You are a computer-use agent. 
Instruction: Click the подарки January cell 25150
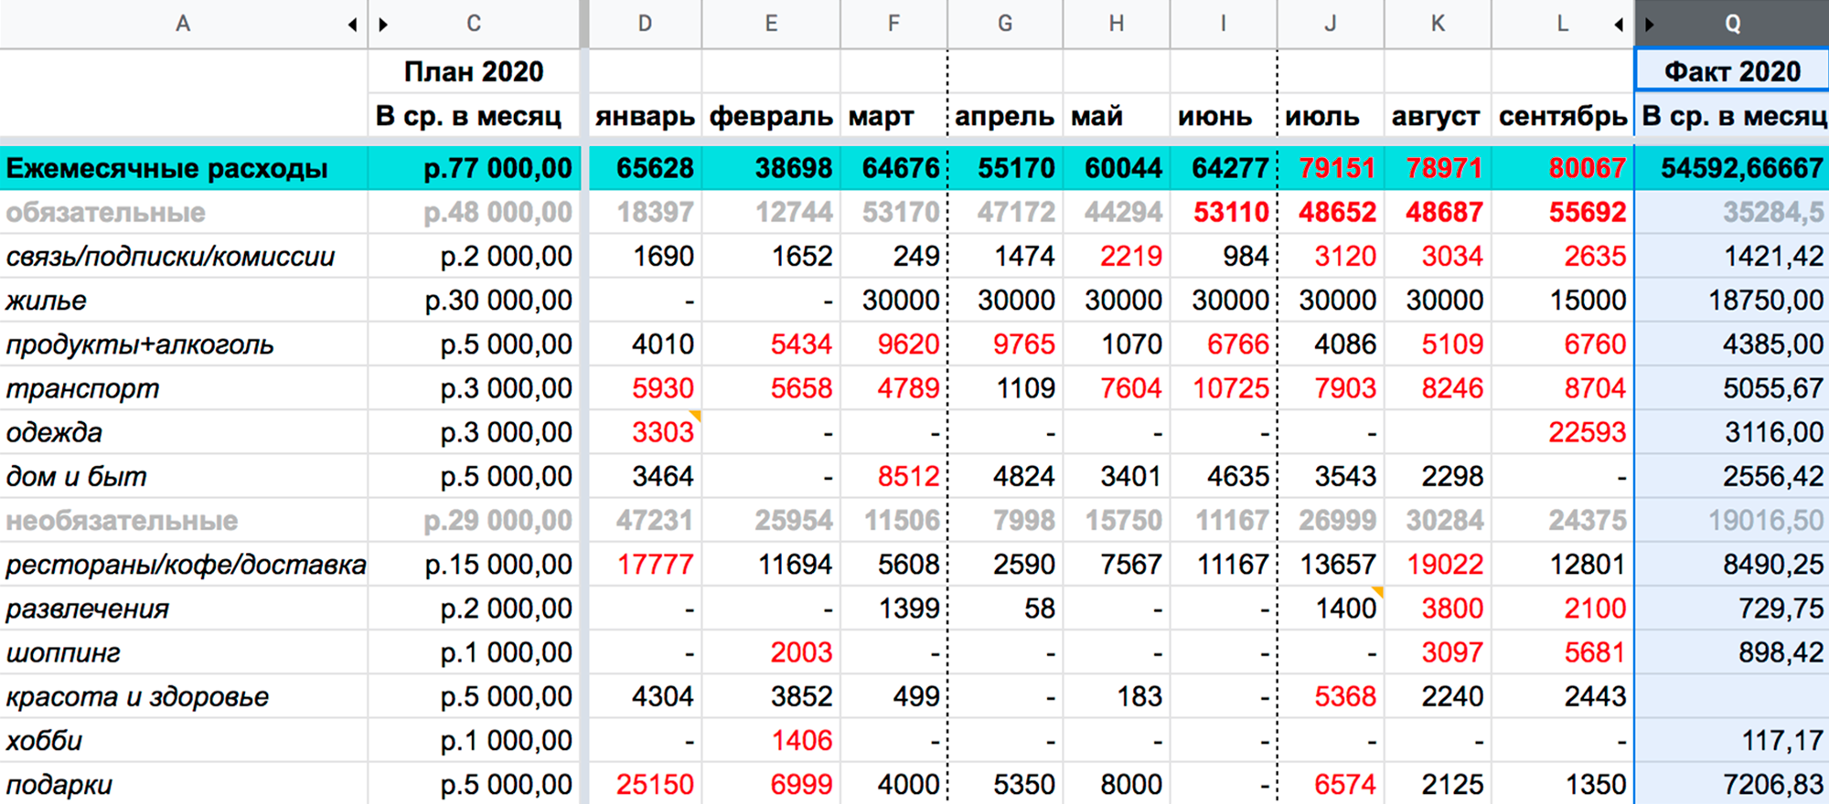pos(645,784)
